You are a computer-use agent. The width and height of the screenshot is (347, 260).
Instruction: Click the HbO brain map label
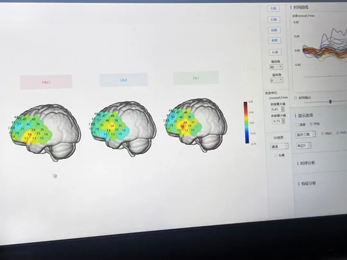point(46,82)
